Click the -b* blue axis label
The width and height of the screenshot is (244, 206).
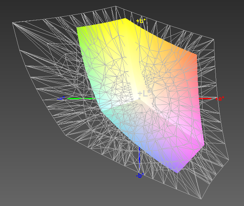[140, 176]
